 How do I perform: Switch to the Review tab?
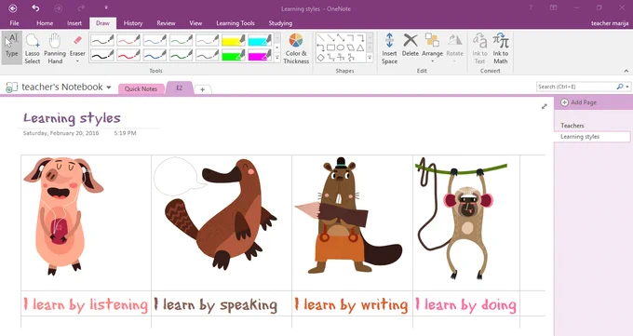tap(166, 23)
